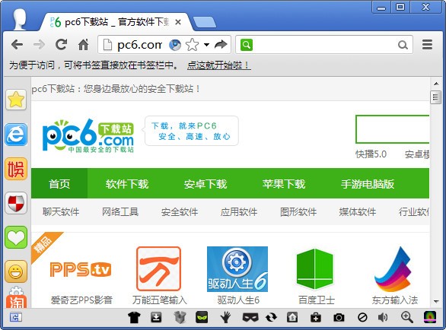Screen dimensions: 446x330
Task: Open the green heart sidebar icon
Action: pos(16,237)
